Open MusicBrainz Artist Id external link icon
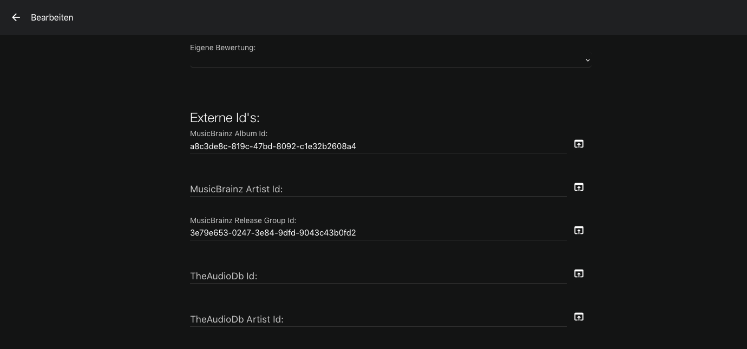 [579, 187]
